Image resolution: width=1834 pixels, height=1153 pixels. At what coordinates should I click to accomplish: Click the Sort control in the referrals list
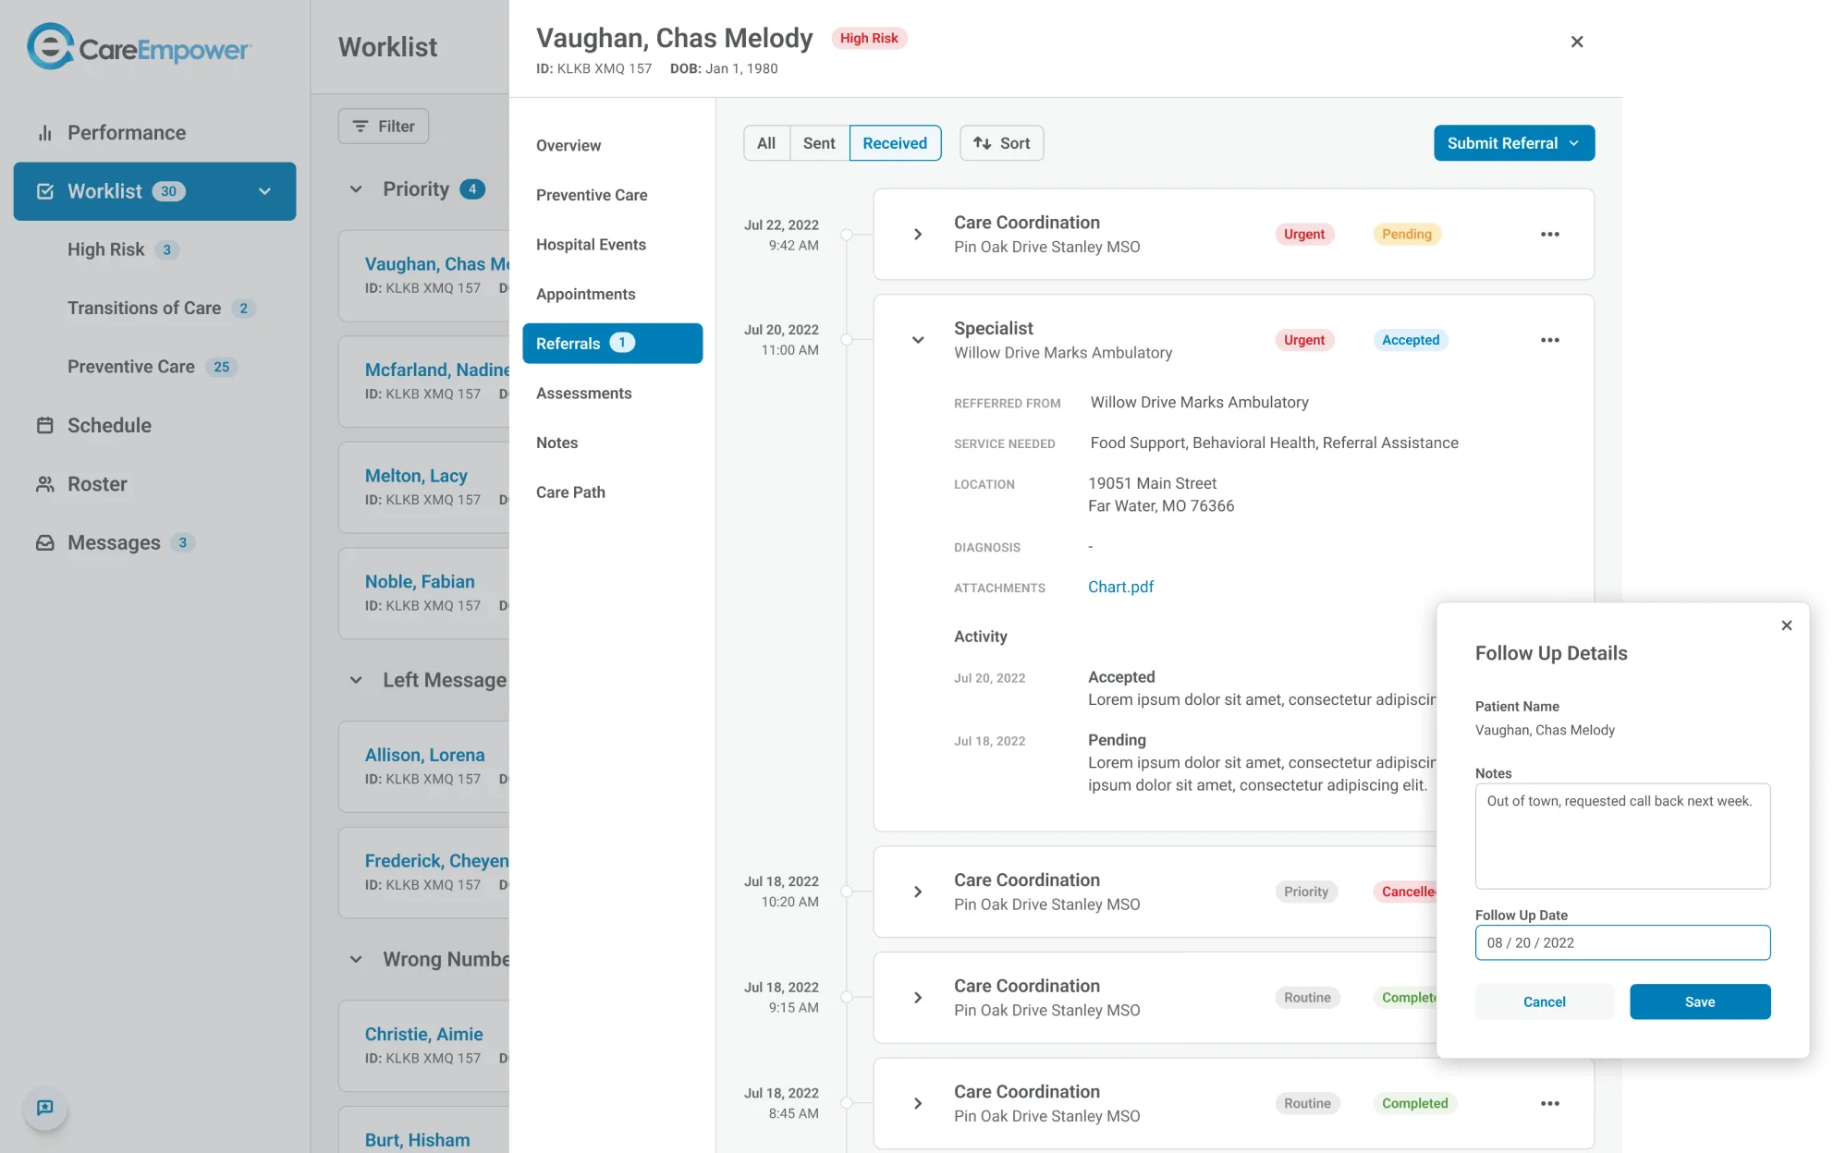tap(1001, 142)
